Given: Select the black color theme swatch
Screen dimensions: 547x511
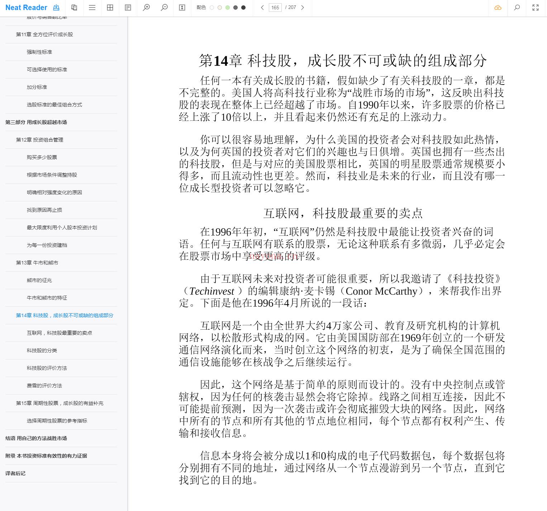Looking at the screenshot, I should point(243,8).
